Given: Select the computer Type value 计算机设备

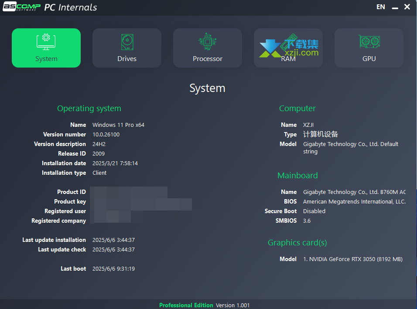Looking at the screenshot, I should coord(321,134).
